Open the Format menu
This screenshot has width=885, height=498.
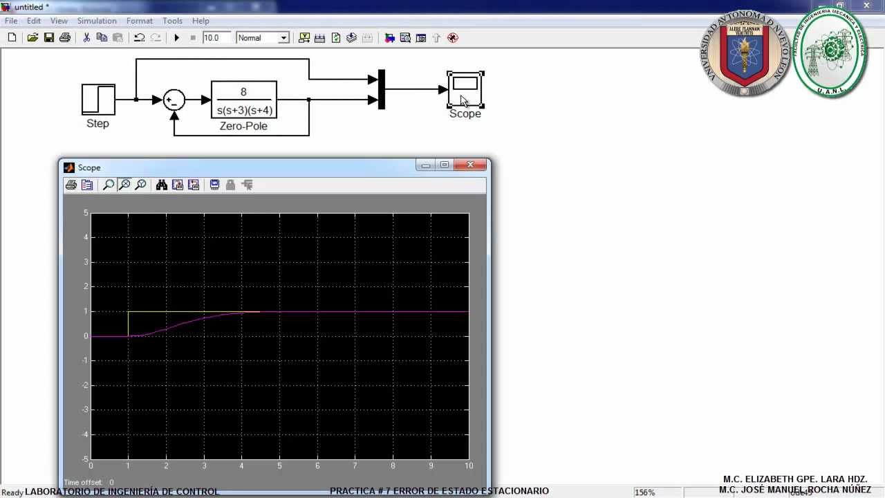(140, 21)
